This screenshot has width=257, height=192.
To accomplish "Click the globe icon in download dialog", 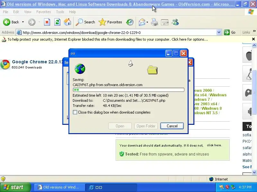I will click(x=80, y=69).
